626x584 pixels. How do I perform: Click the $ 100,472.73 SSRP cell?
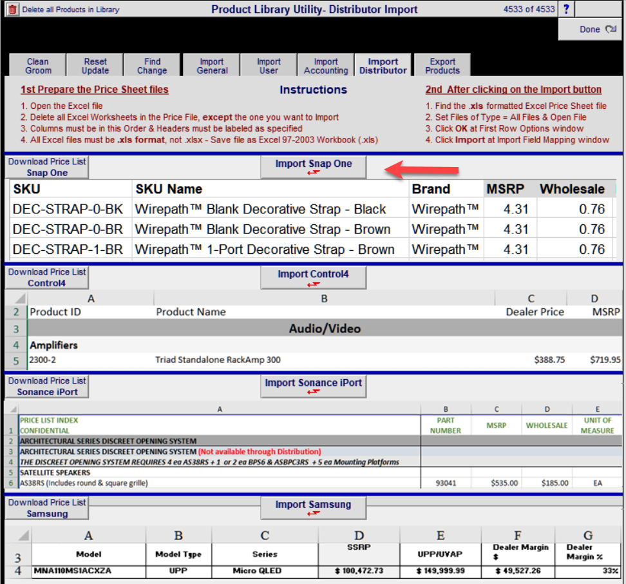(359, 571)
